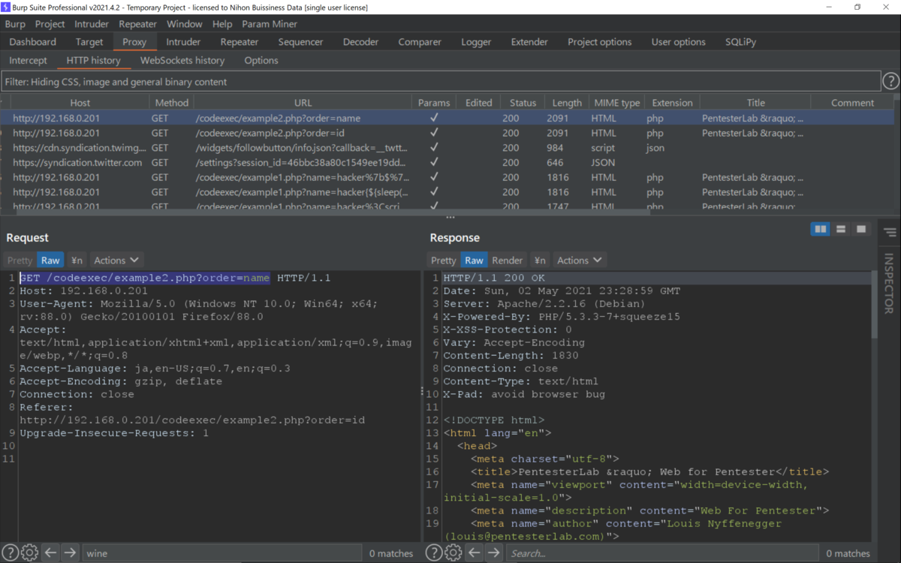The width and height of the screenshot is (901, 563).
Task: Sort history by MIME type column header
Action: (616, 103)
